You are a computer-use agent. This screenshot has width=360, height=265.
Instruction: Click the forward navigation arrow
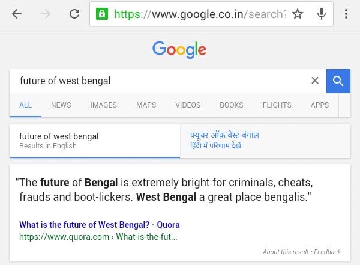[x=46, y=14]
